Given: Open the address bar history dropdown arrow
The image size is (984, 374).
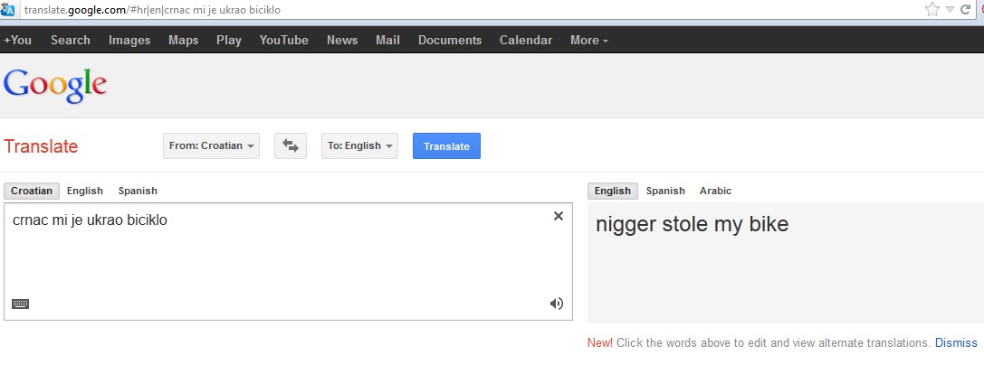Looking at the screenshot, I should pyautogui.click(x=950, y=9).
